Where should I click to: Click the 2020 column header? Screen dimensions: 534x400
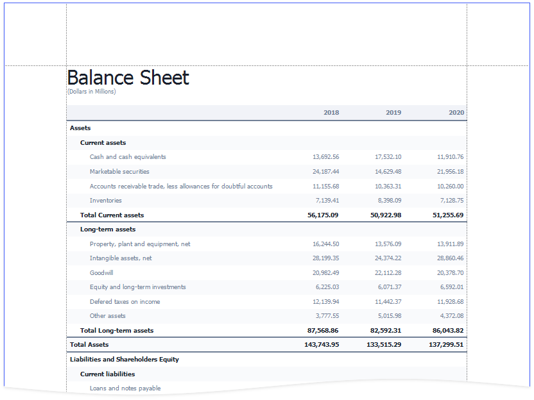coord(456,113)
